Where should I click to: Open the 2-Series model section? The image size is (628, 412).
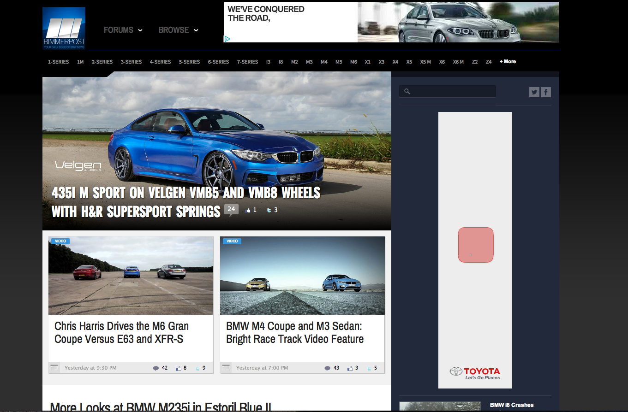102,62
